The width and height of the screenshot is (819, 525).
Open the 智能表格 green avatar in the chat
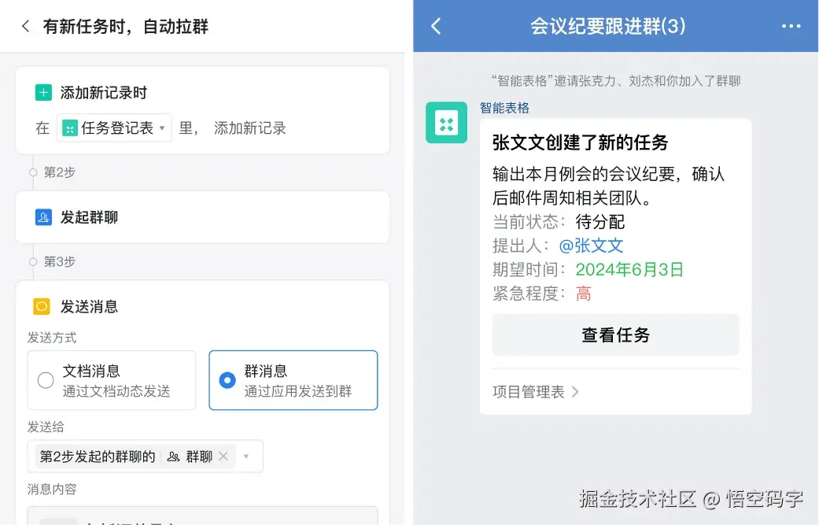(x=446, y=123)
